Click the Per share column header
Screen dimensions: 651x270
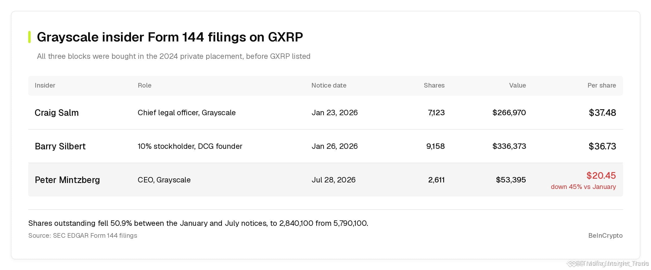[x=602, y=85]
